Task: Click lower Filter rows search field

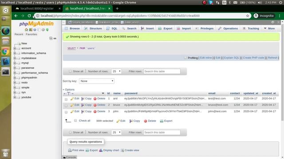Action: click(x=162, y=132)
